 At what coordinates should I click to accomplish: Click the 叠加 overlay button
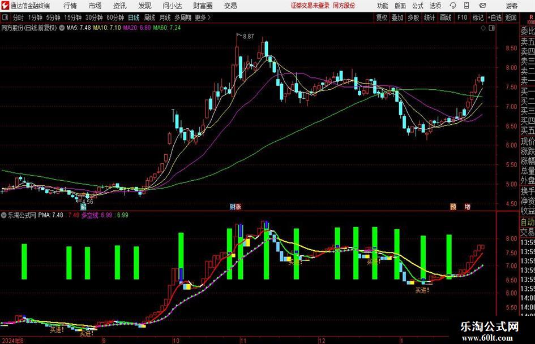coord(397,18)
